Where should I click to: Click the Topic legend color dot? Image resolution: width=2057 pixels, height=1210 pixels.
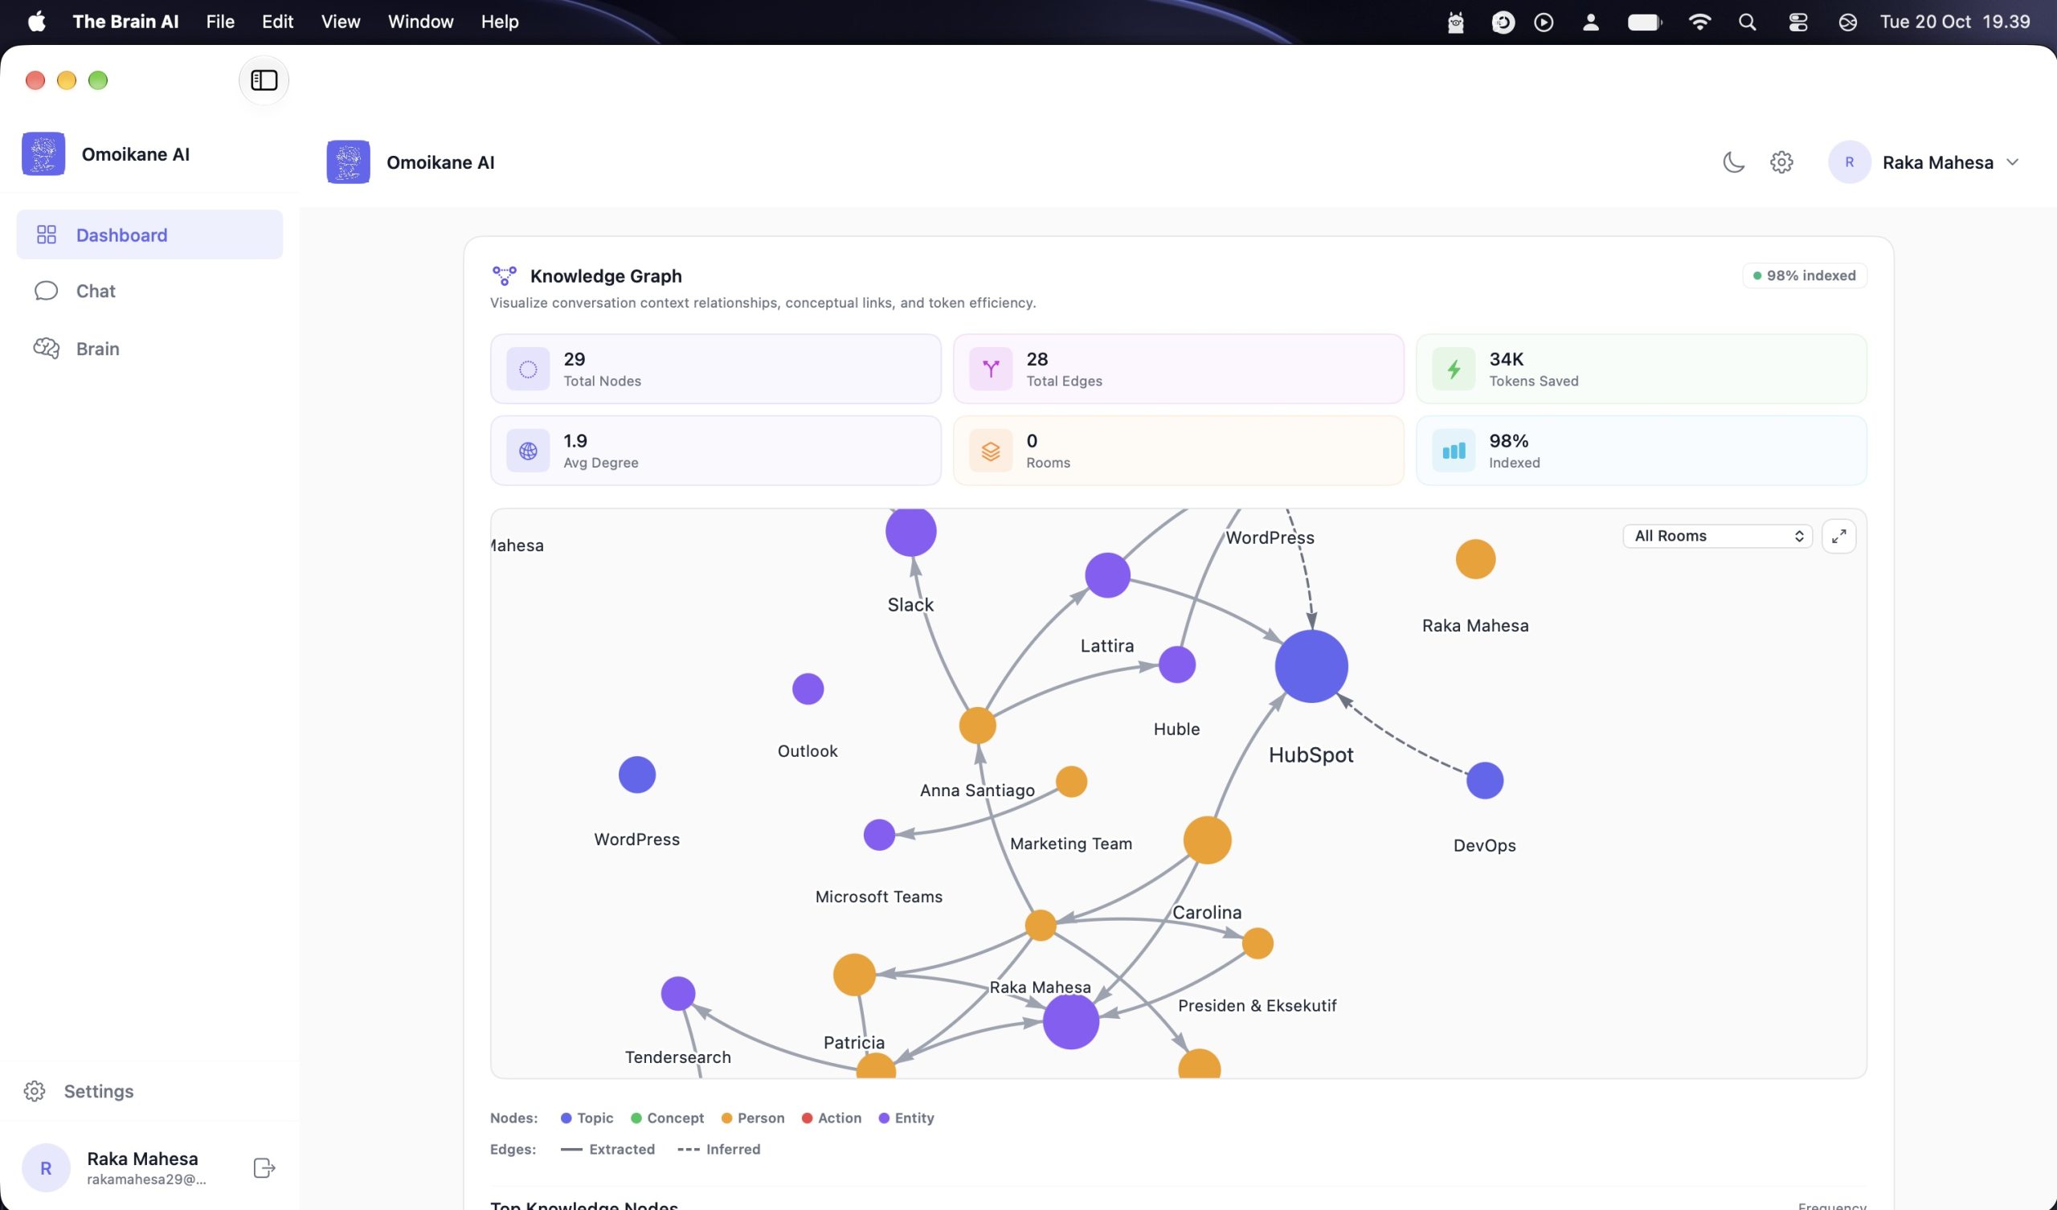click(x=566, y=1118)
